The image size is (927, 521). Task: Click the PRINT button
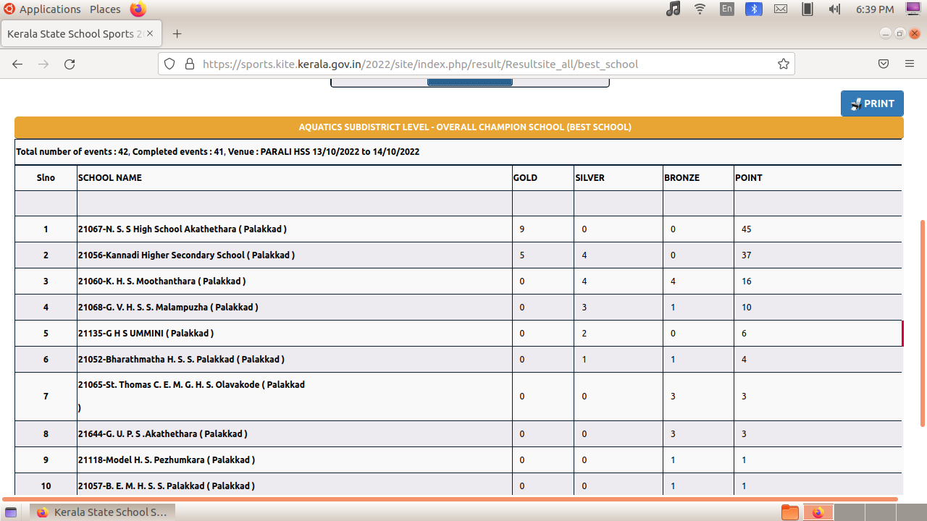pos(872,103)
